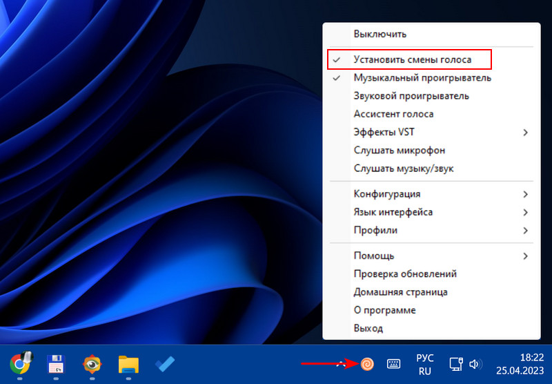Image resolution: width=552 pixels, height=384 pixels.
Task: Open the clock showing 18:22 25.04.2023
Action: [x=520, y=364]
